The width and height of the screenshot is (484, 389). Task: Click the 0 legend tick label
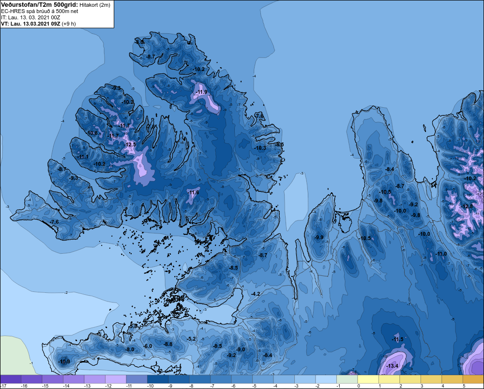point(359,386)
